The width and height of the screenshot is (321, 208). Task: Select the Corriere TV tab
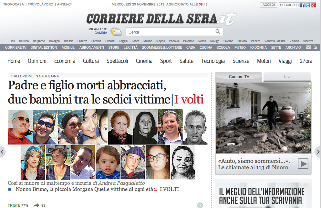[239, 77]
